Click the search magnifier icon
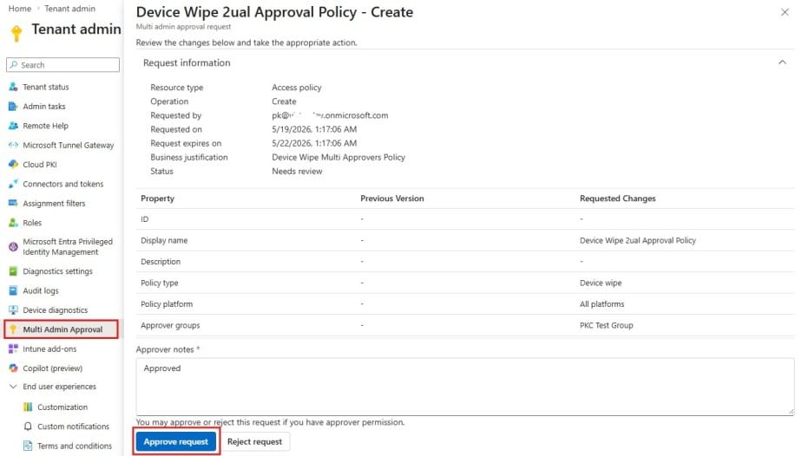This screenshot has height=456, width=802. (14, 65)
